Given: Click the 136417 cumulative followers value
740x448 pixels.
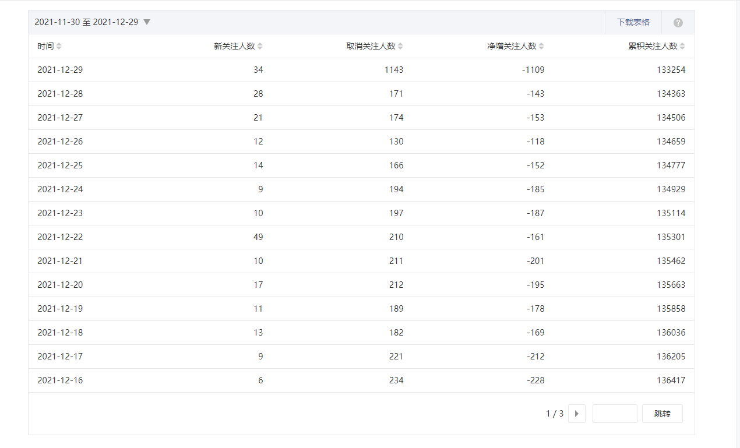Looking at the screenshot, I should click(671, 380).
